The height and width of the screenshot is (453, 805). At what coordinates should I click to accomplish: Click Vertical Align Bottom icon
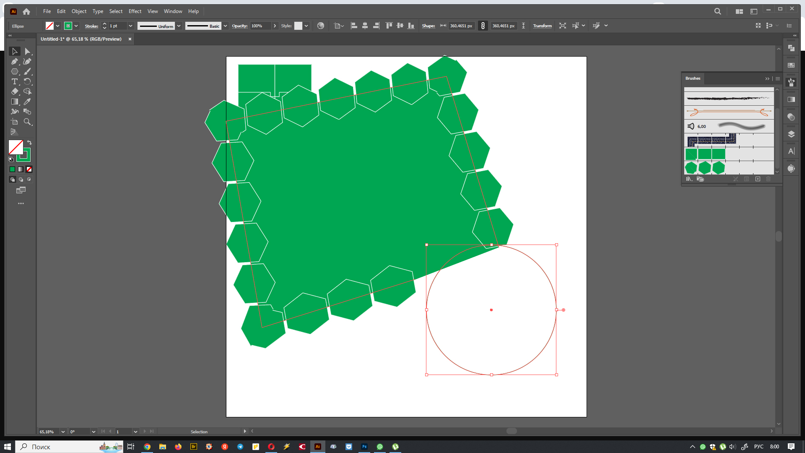click(411, 26)
